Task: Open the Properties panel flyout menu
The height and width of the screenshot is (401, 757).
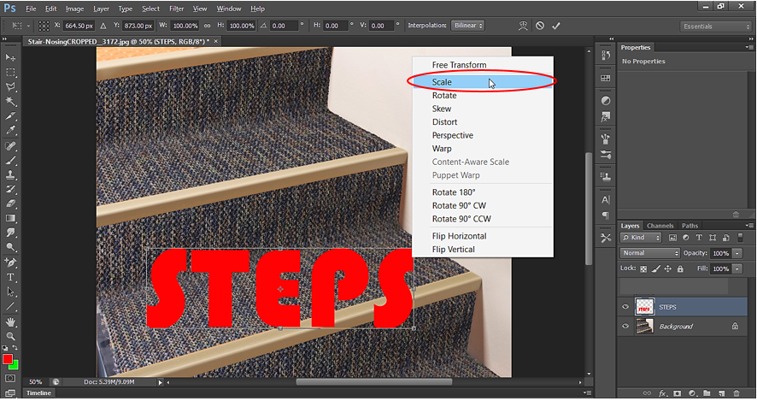Action: [x=749, y=47]
